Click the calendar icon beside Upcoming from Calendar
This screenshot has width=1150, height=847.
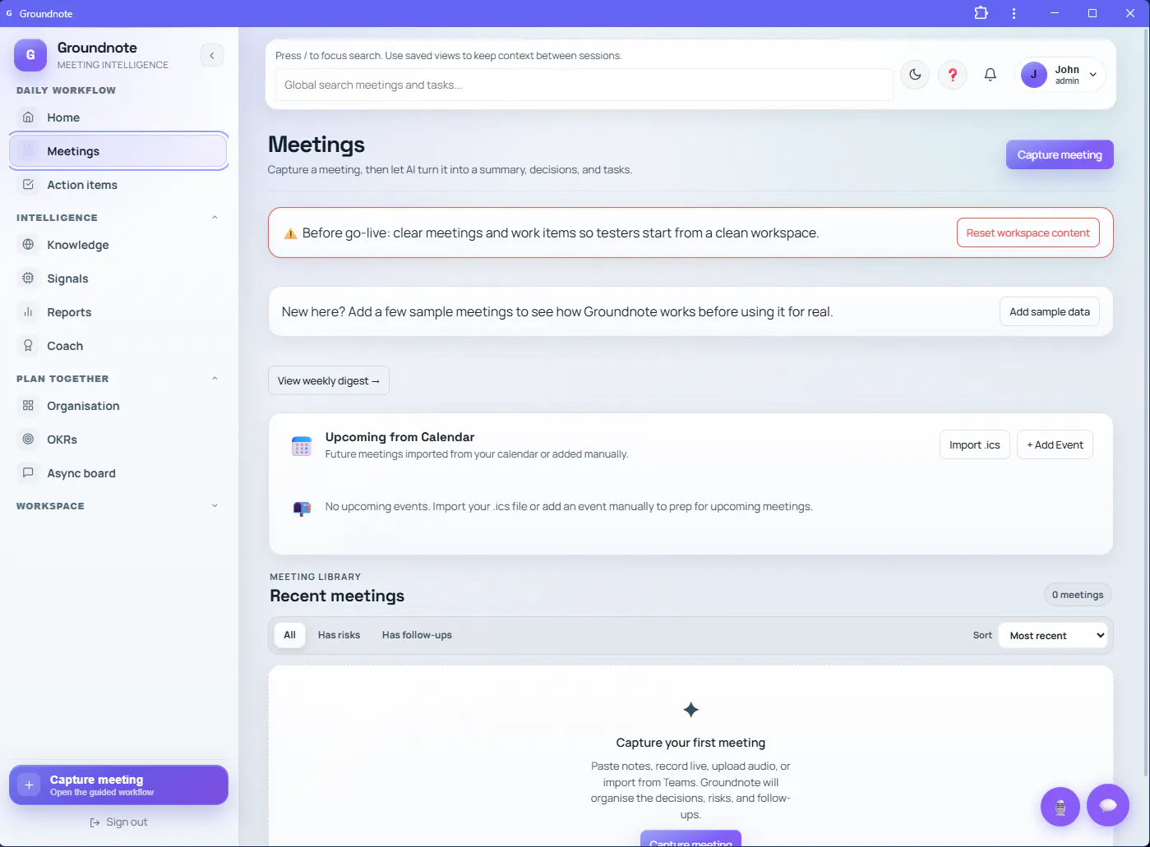click(x=302, y=445)
